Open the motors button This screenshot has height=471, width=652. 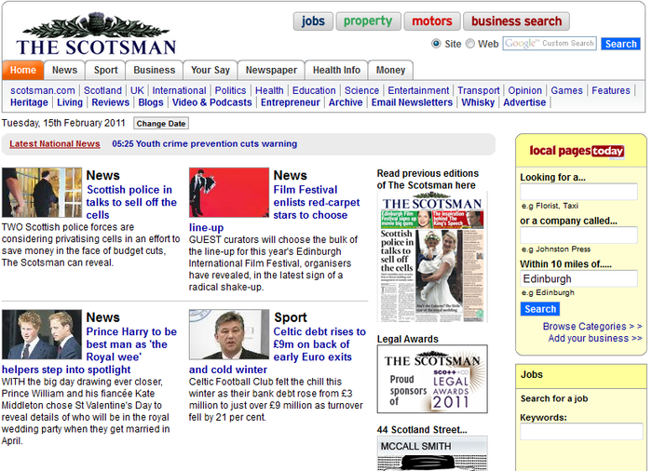432,21
